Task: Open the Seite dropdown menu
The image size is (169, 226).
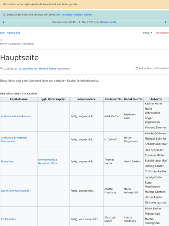Action: click(x=148, y=33)
